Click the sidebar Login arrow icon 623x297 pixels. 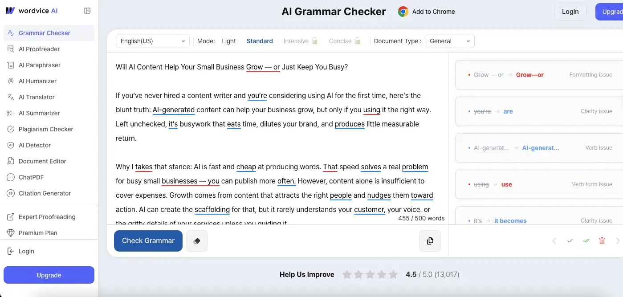11,251
